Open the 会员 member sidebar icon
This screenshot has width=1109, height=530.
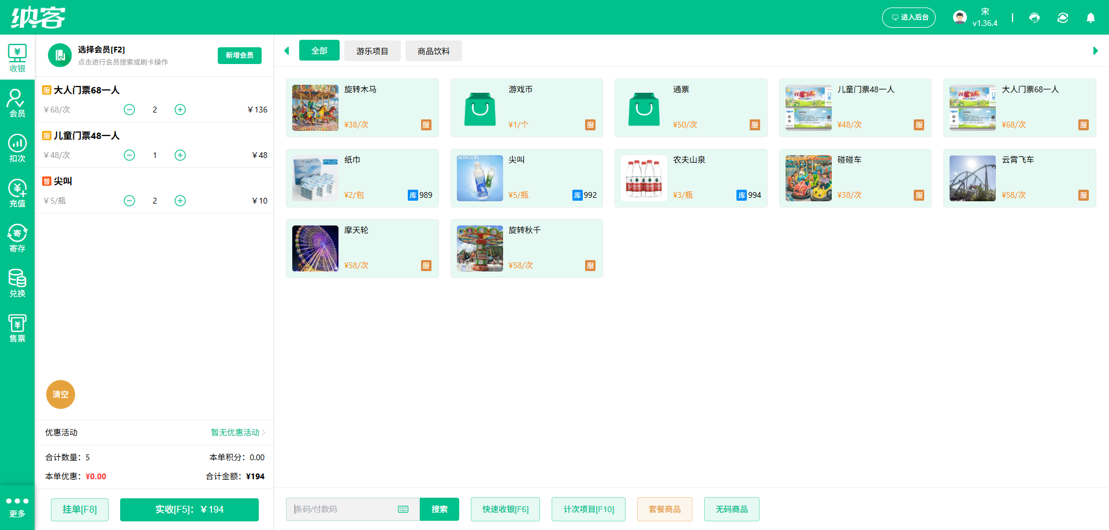(17, 103)
